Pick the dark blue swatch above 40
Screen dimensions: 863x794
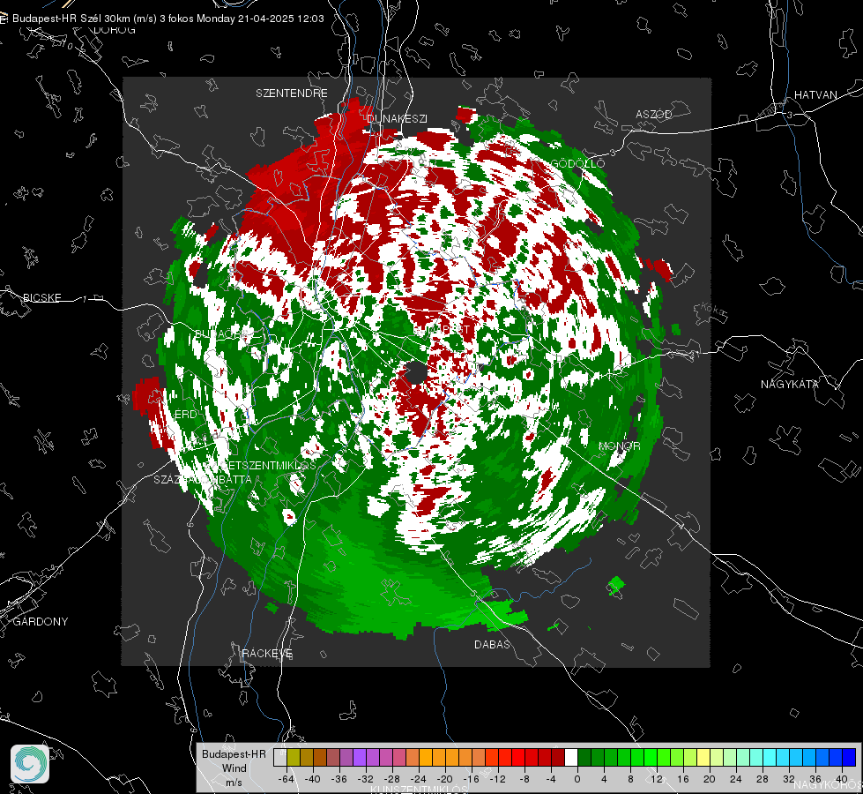click(x=849, y=758)
